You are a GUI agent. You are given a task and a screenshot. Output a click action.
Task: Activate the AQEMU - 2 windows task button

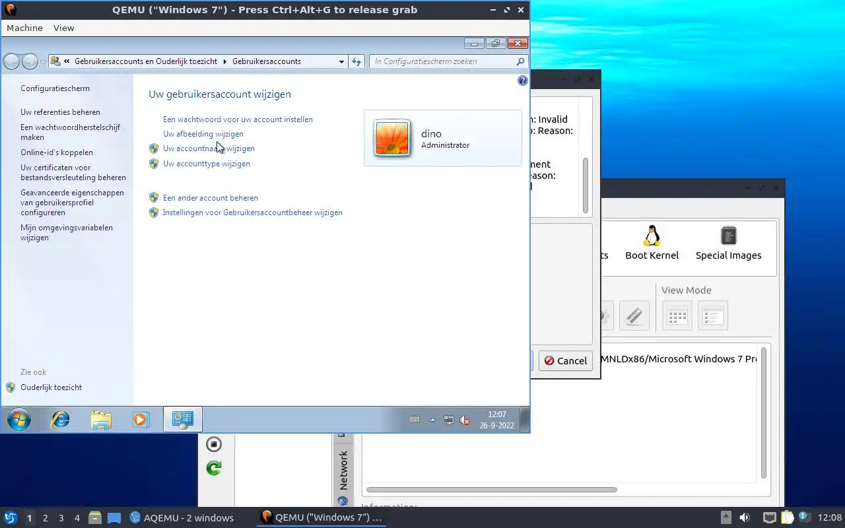coord(182,518)
